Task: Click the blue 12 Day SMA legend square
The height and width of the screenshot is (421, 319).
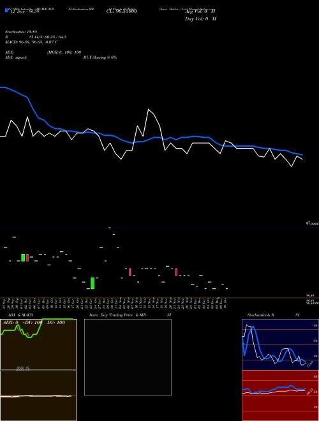Action: [x=6, y=10]
